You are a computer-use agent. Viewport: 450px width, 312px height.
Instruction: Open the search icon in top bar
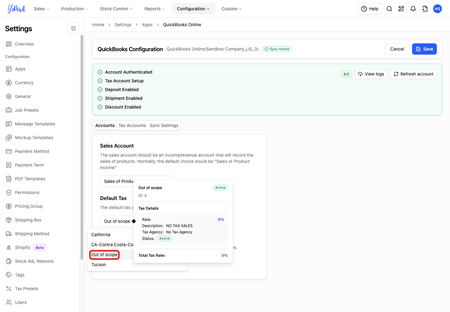tap(389, 9)
